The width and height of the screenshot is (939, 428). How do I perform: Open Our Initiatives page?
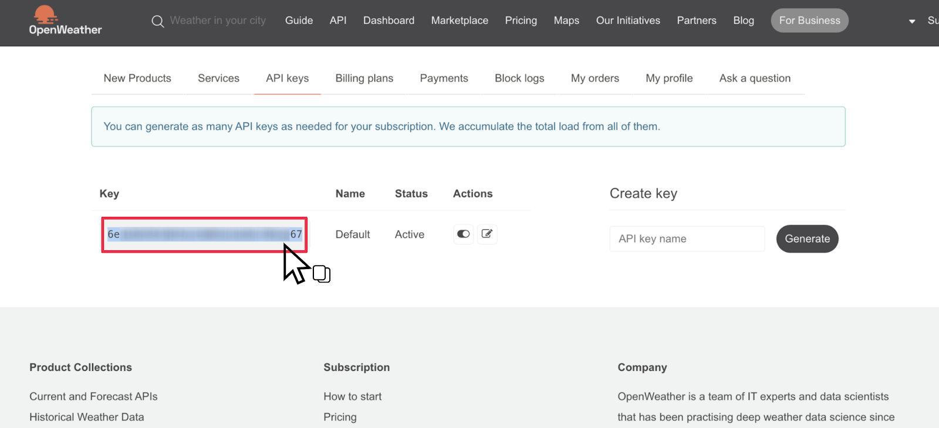(628, 21)
